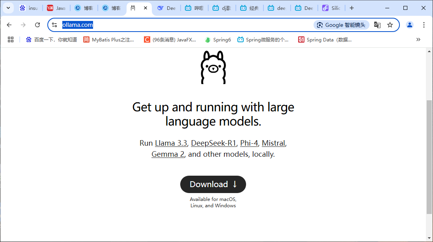Open '(96条消息) JavaFX...' bookmark

tap(170, 39)
